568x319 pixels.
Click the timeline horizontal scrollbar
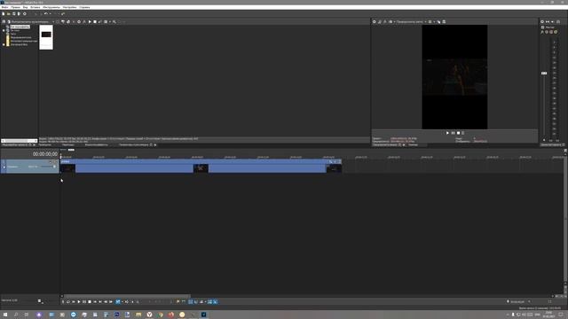click(x=127, y=296)
